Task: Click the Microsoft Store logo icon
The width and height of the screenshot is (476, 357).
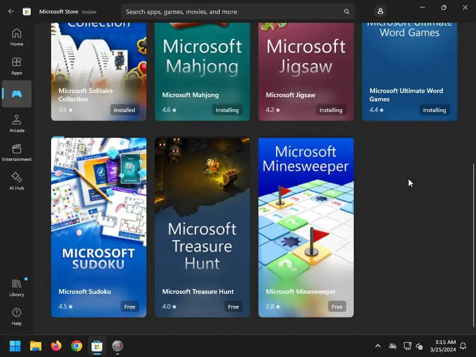Action: click(x=26, y=12)
